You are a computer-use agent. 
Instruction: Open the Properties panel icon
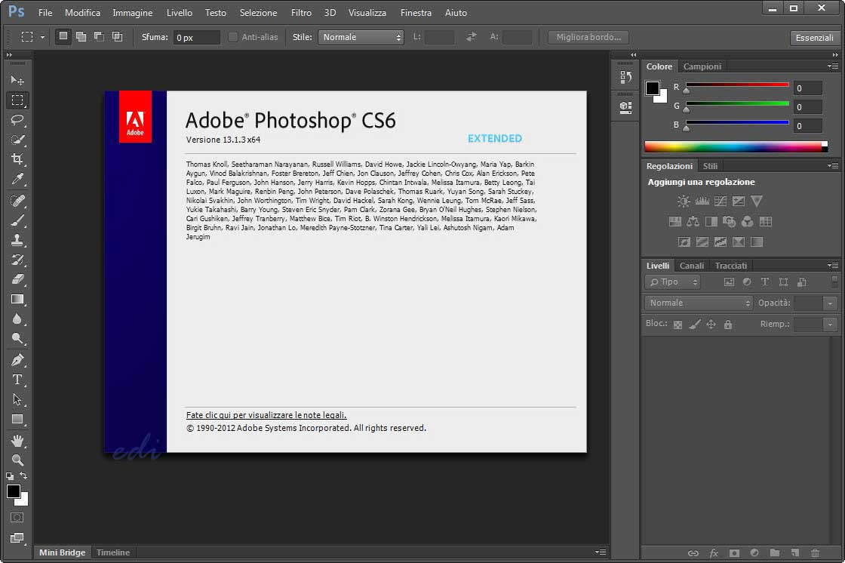tap(625, 107)
